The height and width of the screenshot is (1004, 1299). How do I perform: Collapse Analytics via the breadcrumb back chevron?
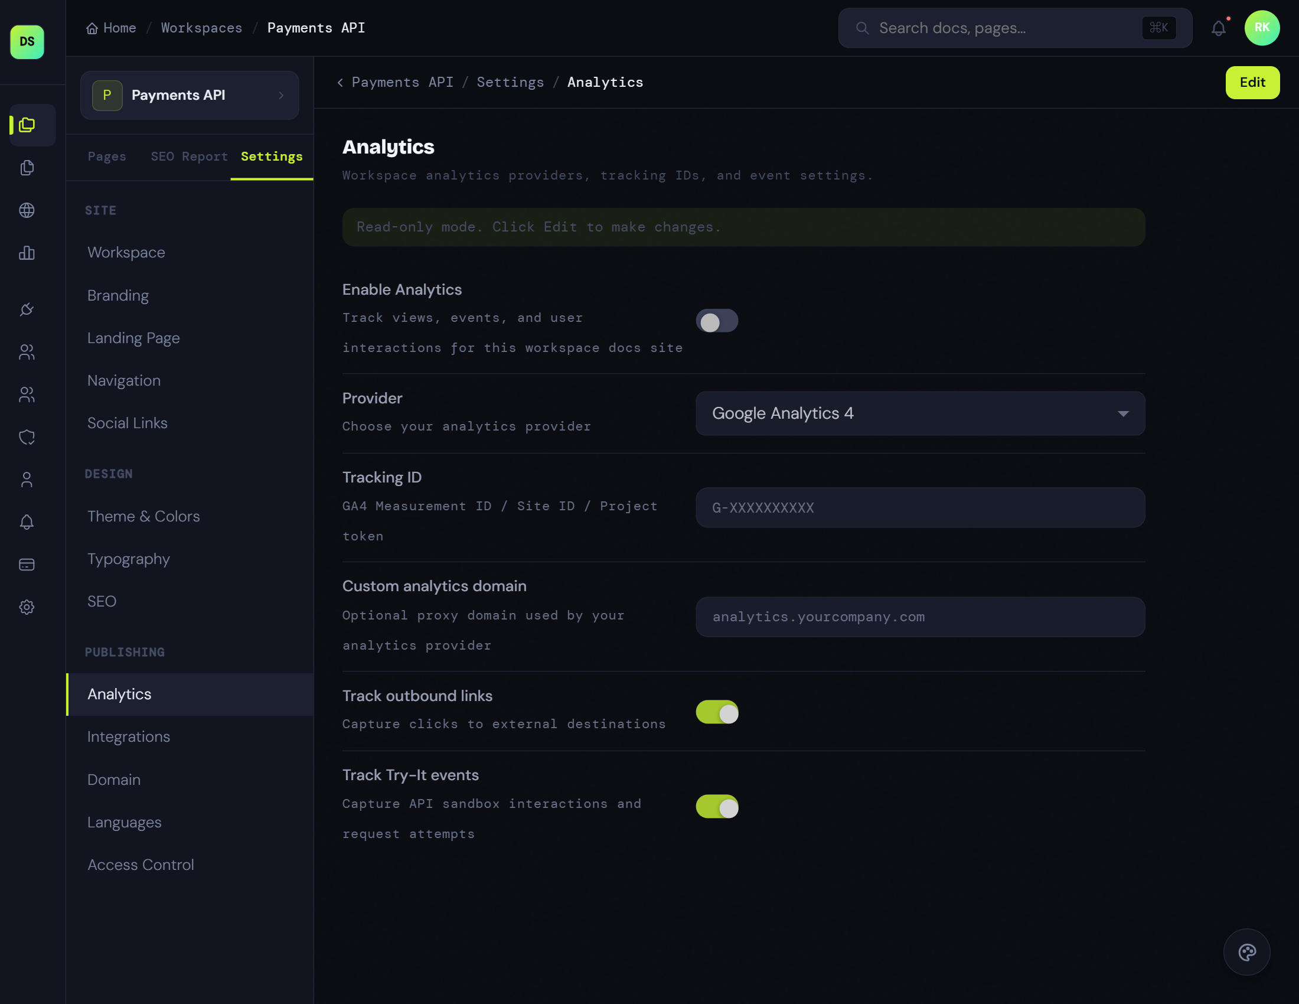[340, 82]
